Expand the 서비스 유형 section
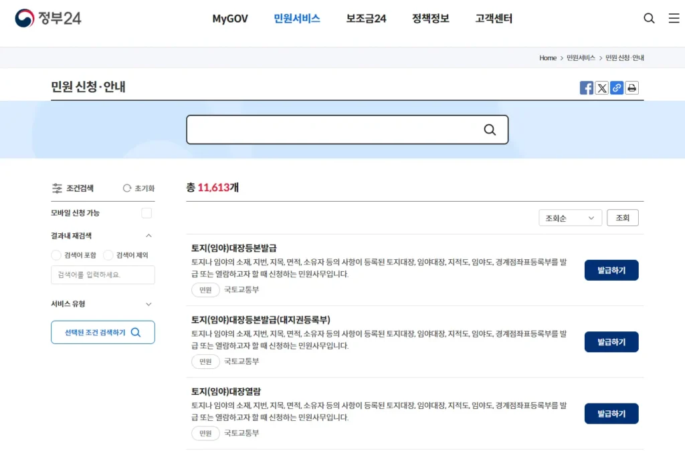The image size is (685, 451). (149, 304)
